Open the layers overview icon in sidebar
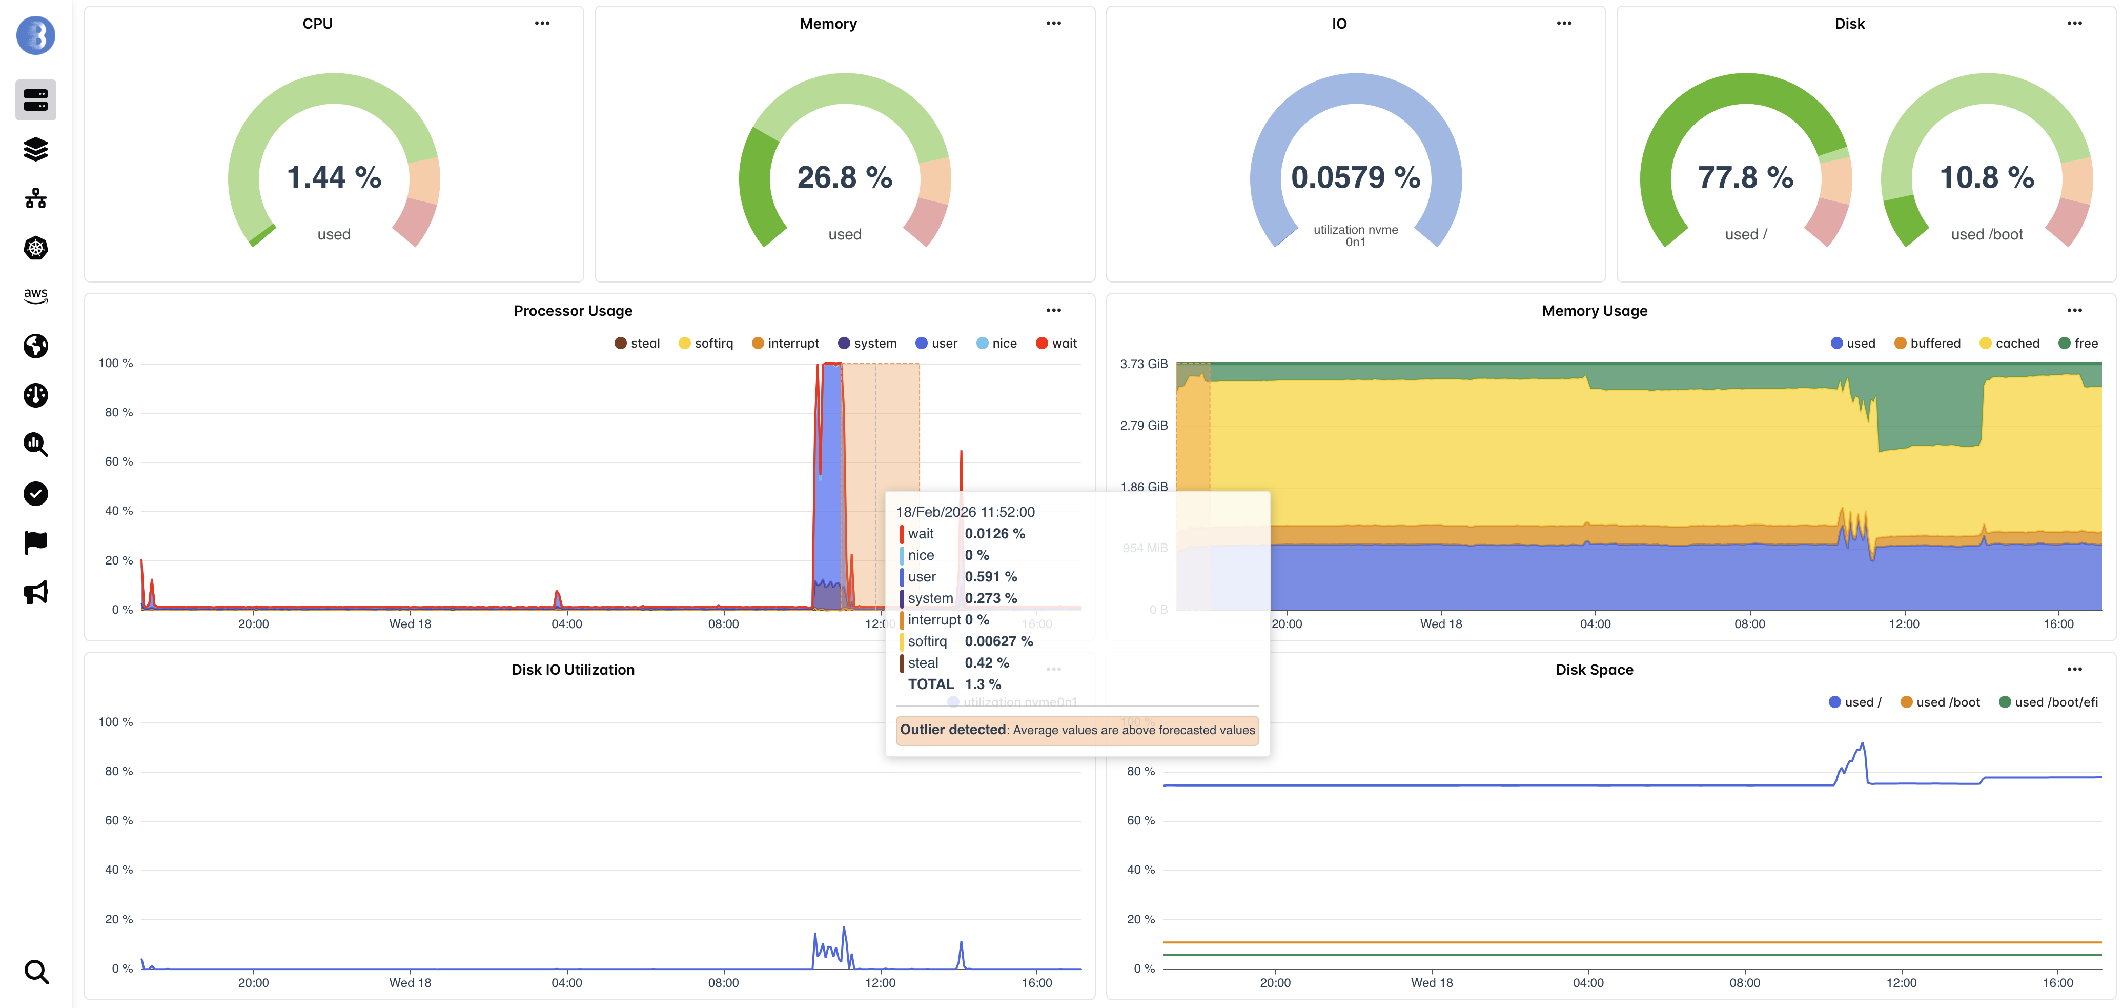 (x=35, y=149)
